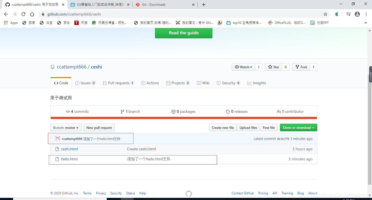This screenshot has height=200, width=372.
Task: Click the browser home icon
Action: point(32,14)
